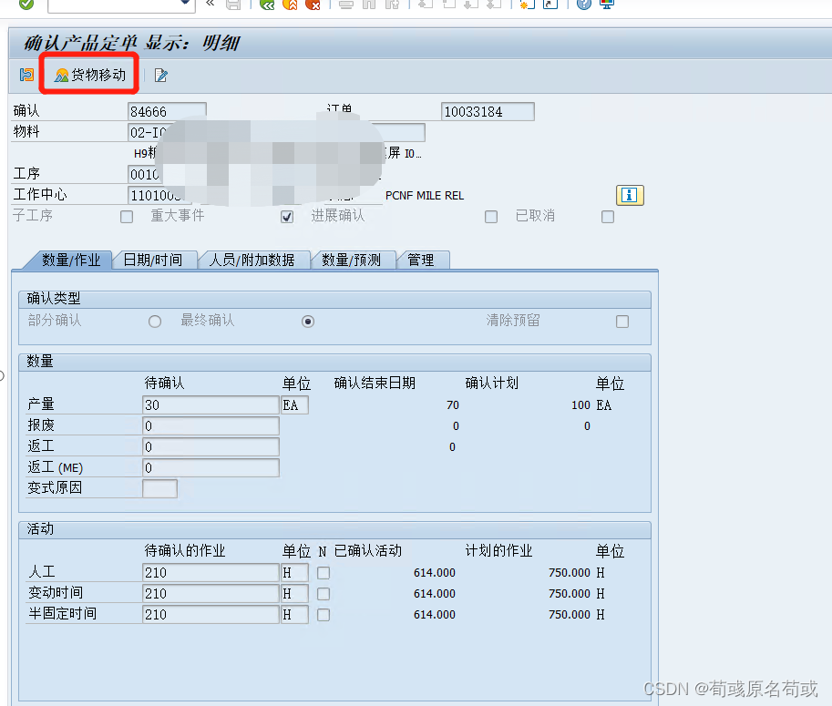This screenshot has width=832, height=706.
Task: Open the command field dropdown arrow
Action: point(185,3)
